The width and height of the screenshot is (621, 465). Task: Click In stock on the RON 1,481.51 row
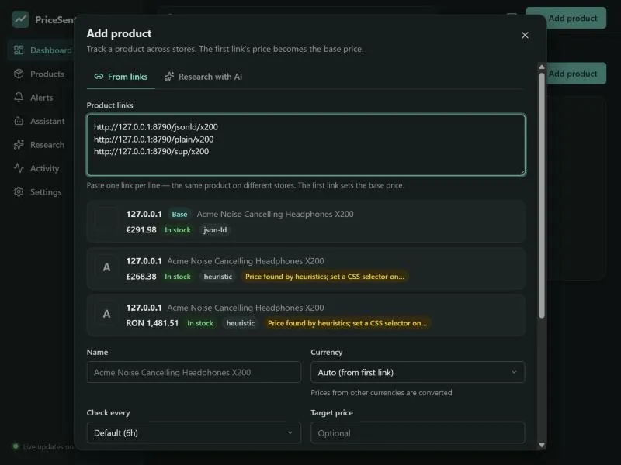coord(200,323)
